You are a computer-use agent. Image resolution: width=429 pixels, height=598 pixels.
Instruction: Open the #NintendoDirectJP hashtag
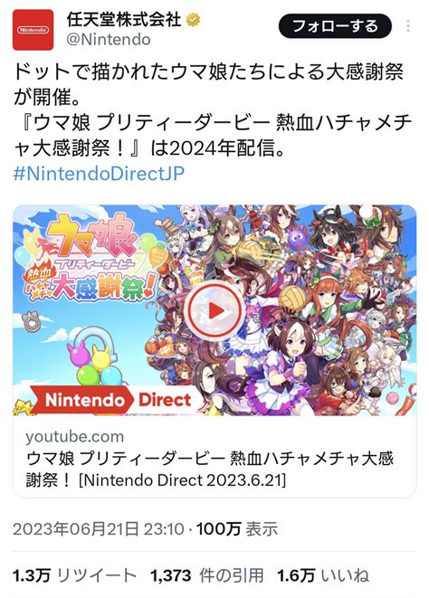tap(99, 174)
